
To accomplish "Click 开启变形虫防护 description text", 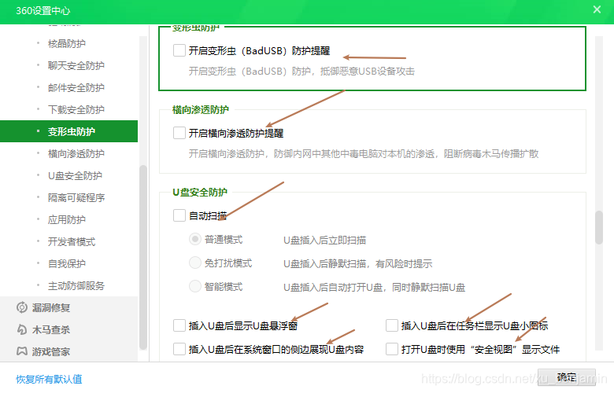I will (x=301, y=72).
